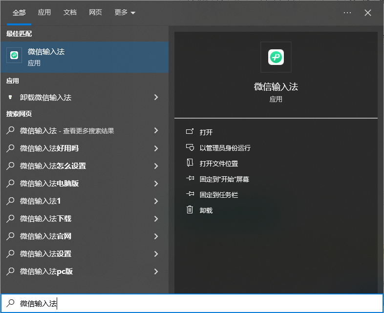Click magnifier icon beside 查看更多搜索结果 entry
Viewport: 384px width, 313px height.
tap(10, 130)
